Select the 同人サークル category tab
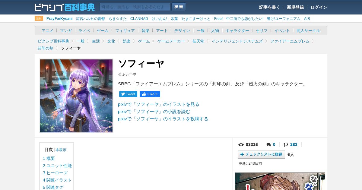 point(308,30)
